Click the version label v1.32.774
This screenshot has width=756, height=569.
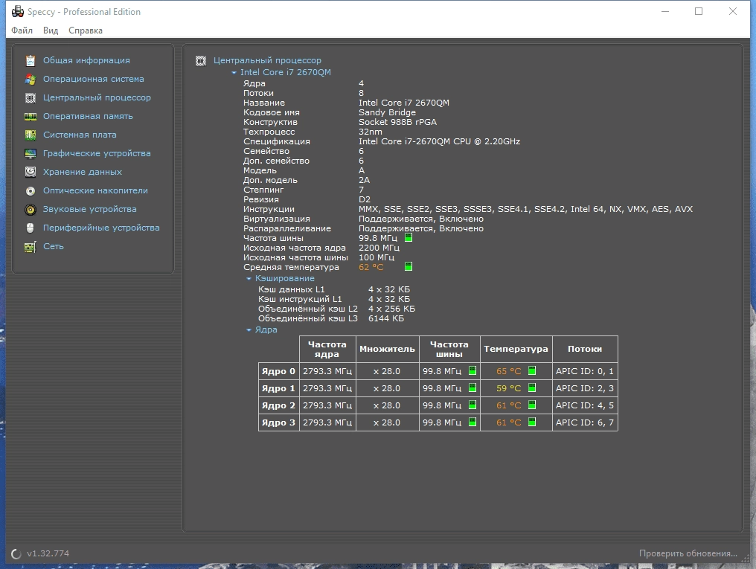click(x=48, y=553)
